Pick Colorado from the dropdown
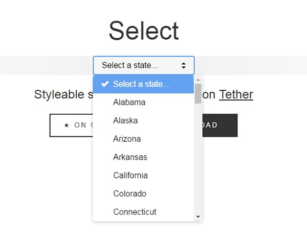This screenshot has height=232, width=307. point(143,194)
